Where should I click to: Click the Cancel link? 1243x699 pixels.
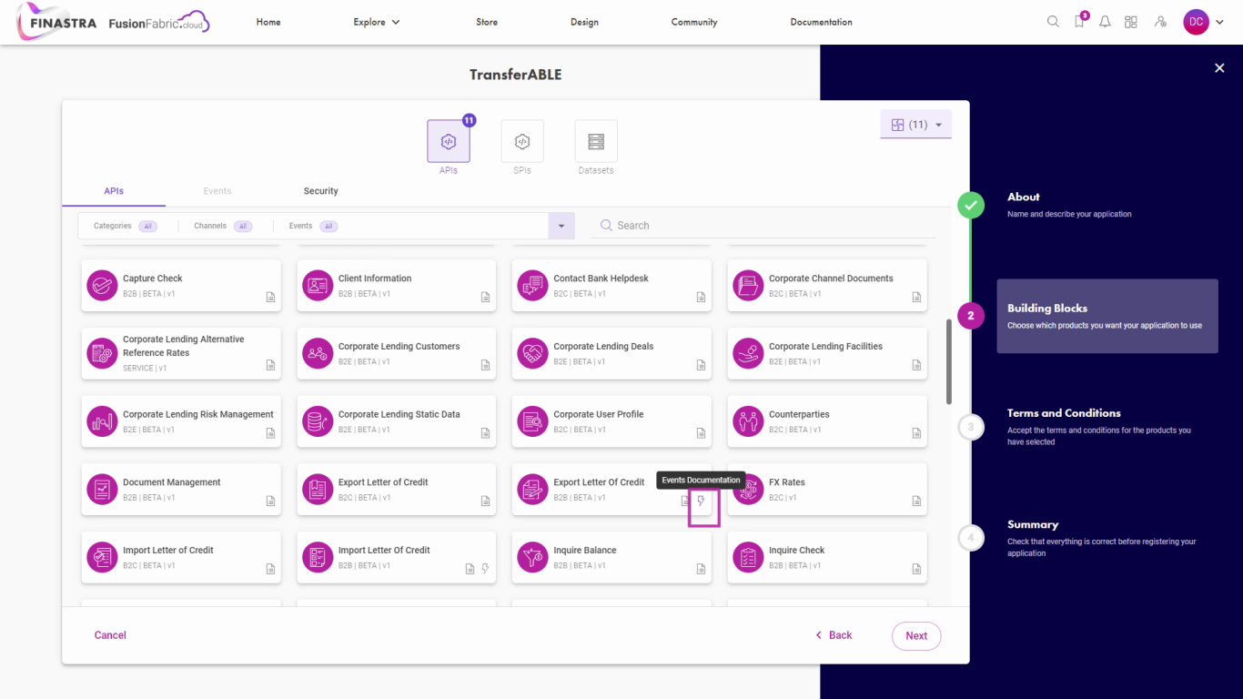[x=110, y=635]
